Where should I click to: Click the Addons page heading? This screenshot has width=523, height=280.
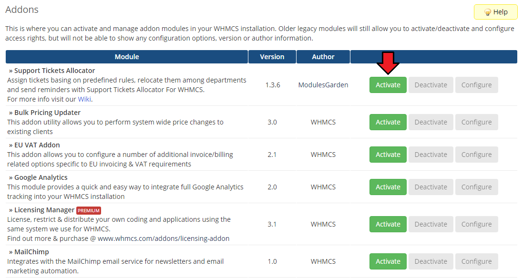22,10
